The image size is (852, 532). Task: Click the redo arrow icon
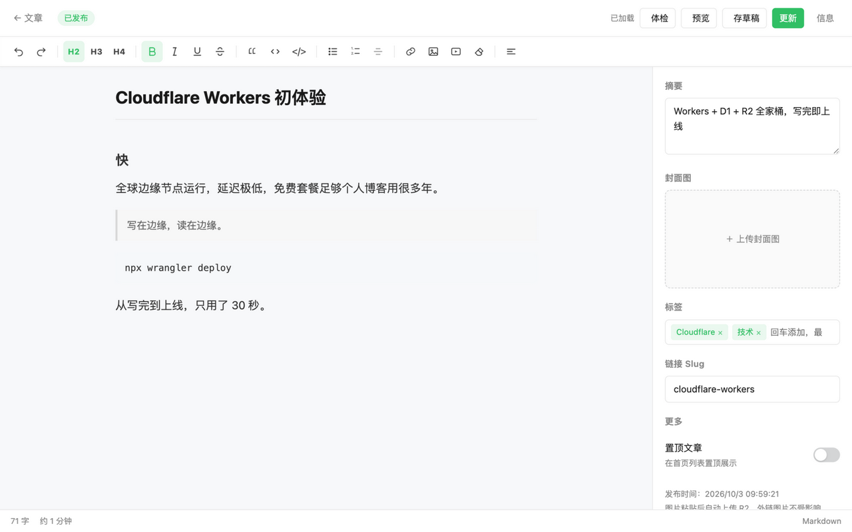[x=41, y=51]
